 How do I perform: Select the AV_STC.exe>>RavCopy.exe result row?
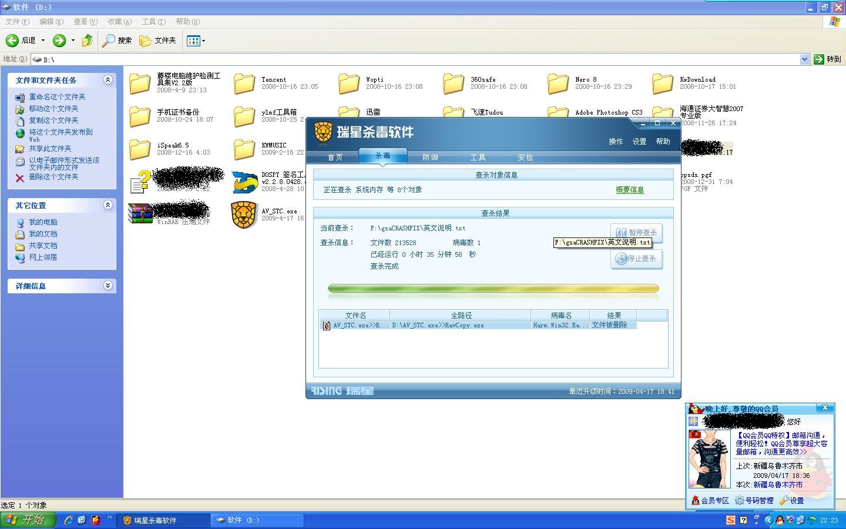click(x=479, y=325)
